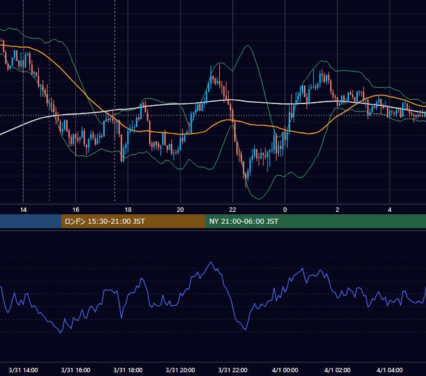Click the blue session bar before London

(x=31, y=221)
